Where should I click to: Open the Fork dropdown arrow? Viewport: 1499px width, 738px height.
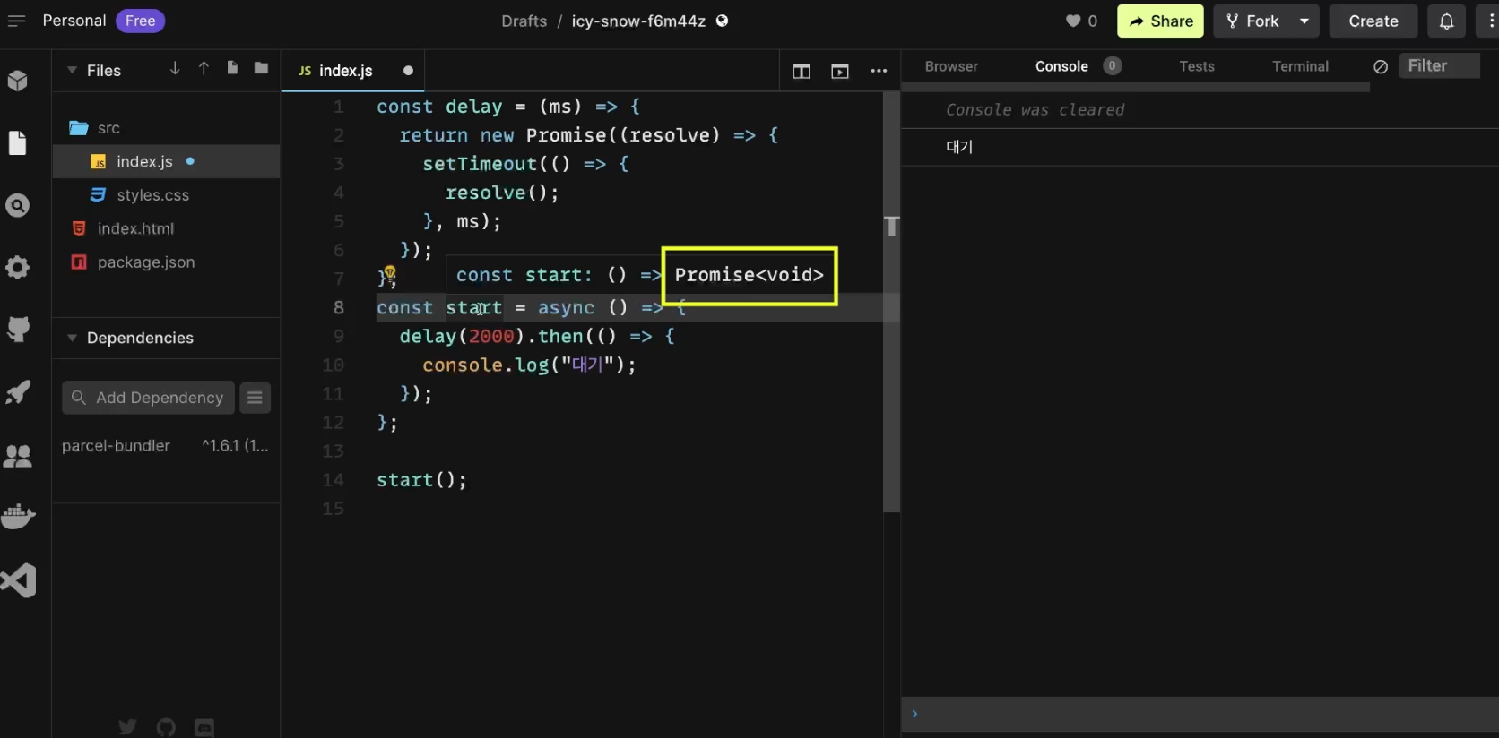point(1304,21)
